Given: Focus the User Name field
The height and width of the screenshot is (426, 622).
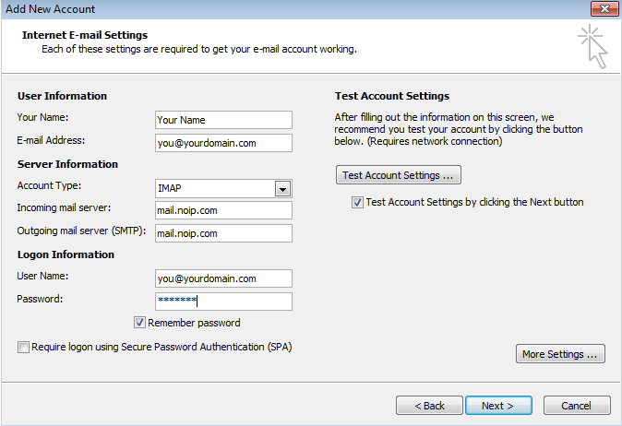Looking at the screenshot, I should [223, 278].
